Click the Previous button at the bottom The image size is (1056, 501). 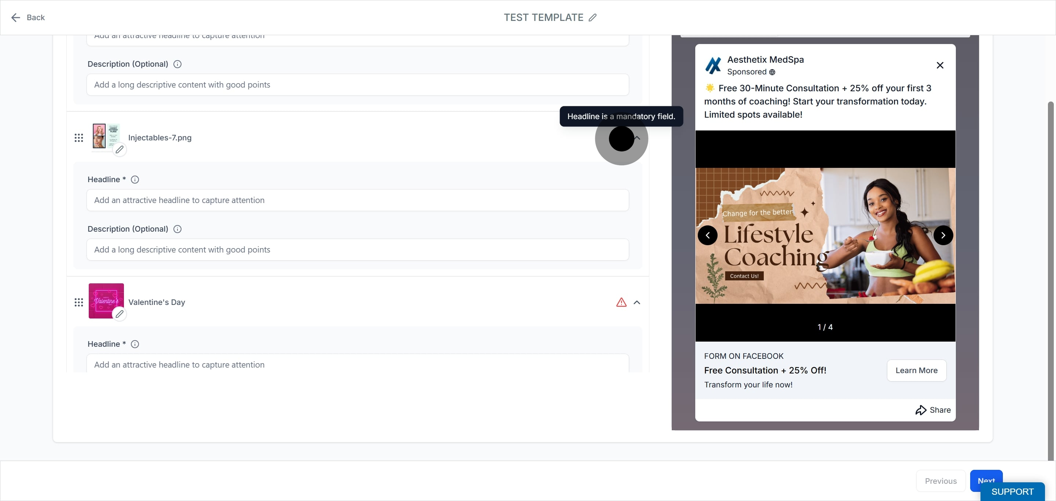click(940, 481)
